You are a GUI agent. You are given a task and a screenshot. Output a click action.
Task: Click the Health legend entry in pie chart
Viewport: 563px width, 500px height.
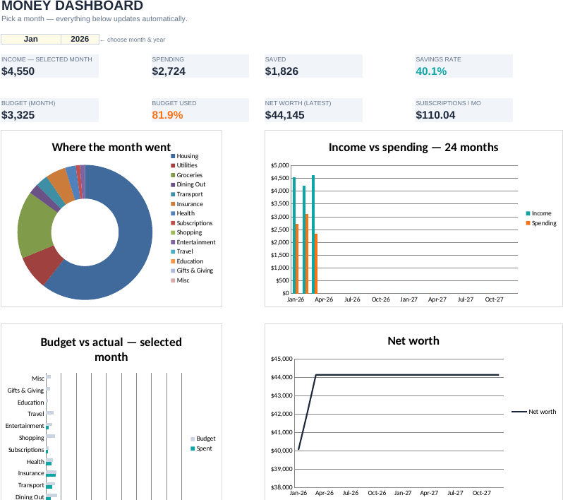point(183,213)
